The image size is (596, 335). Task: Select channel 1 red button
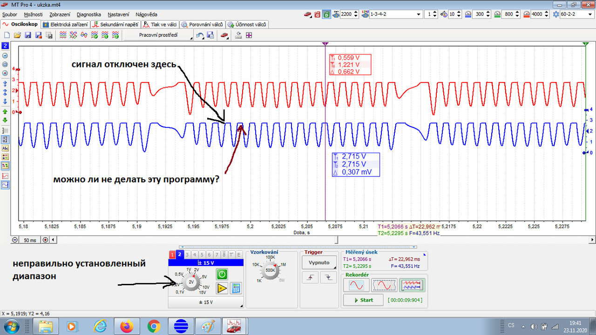[x=172, y=255]
